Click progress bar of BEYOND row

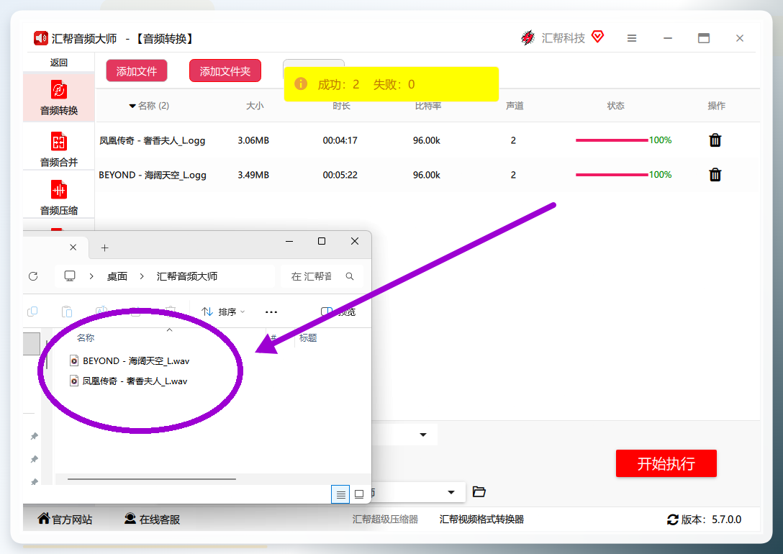[612, 175]
